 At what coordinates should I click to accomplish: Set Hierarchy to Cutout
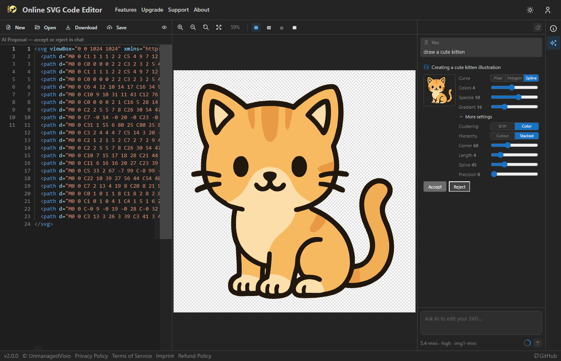pos(502,136)
